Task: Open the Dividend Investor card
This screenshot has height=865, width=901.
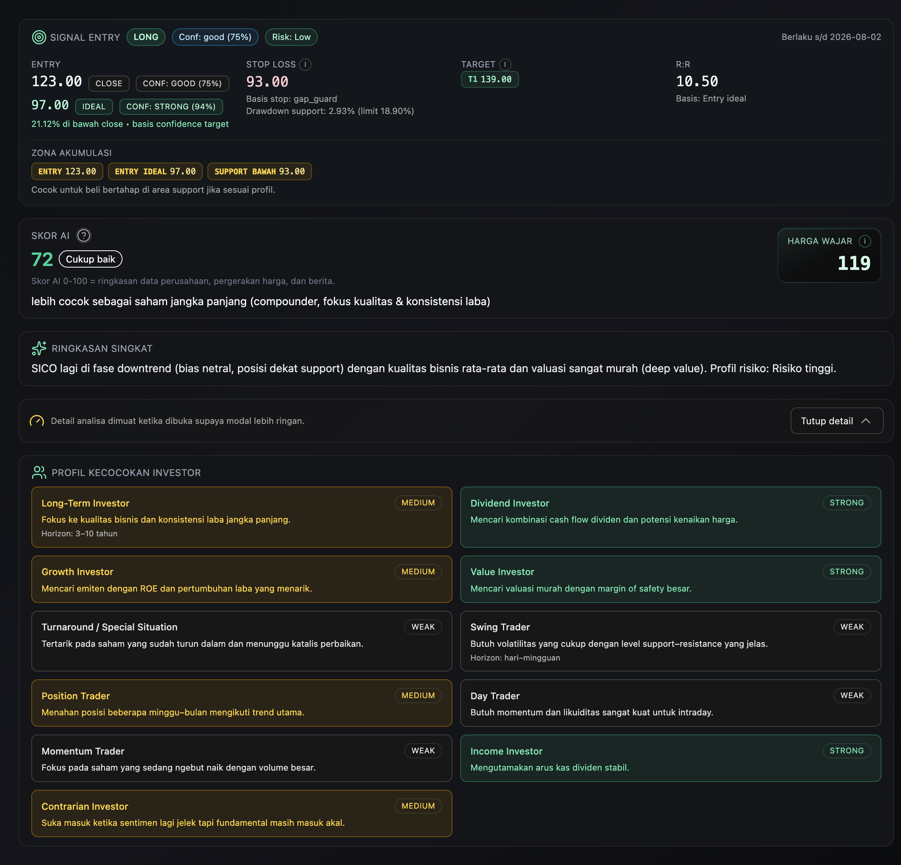Action: point(670,517)
